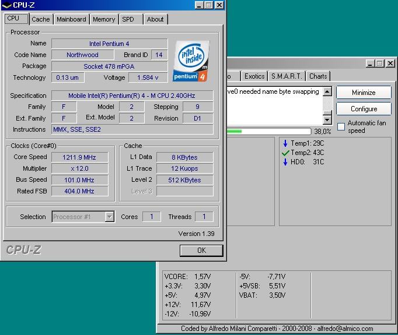The height and width of the screenshot is (335, 398).
Task: Click the Cores value field
Action: pyautogui.click(x=152, y=217)
